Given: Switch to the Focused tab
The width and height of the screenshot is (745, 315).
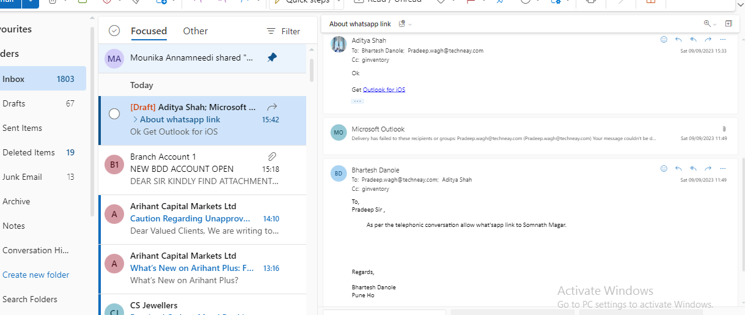Looking at the screenshot, I should click(149, 31).
